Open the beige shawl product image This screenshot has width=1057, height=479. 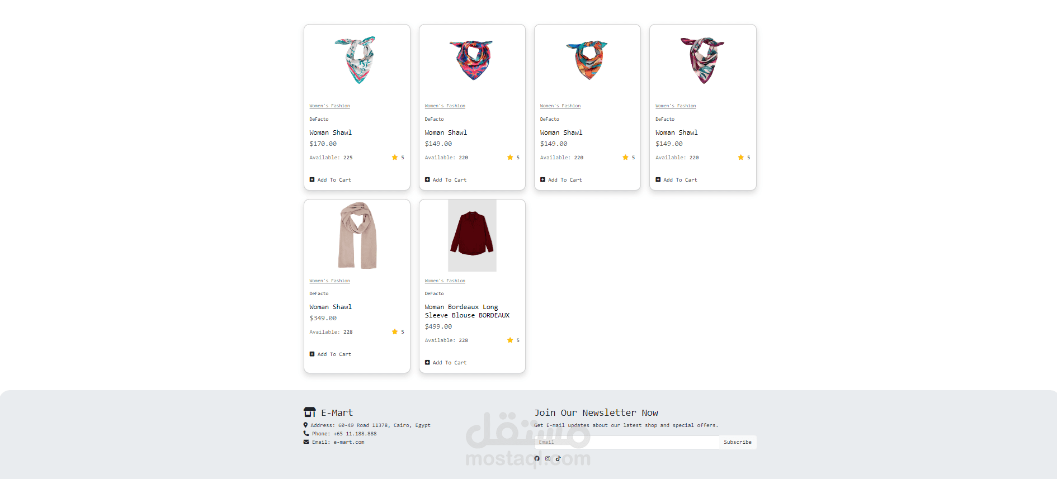(x=357, y=235)
